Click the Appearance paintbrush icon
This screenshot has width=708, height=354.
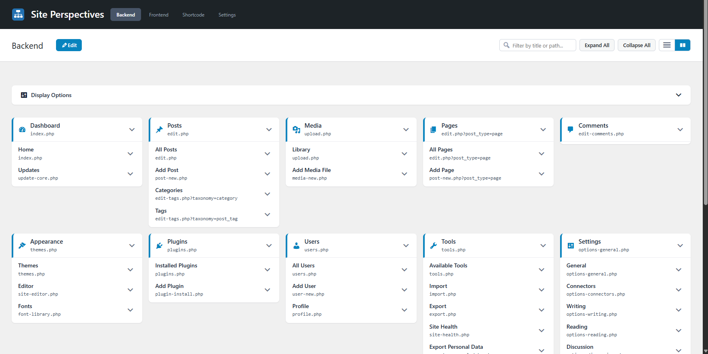[x=22, y=246]
